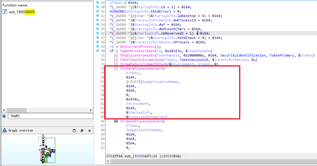Toggle the breakpoint dot on line 22
The height and width of the screenshot is (166, 317).
pos(98,16)
